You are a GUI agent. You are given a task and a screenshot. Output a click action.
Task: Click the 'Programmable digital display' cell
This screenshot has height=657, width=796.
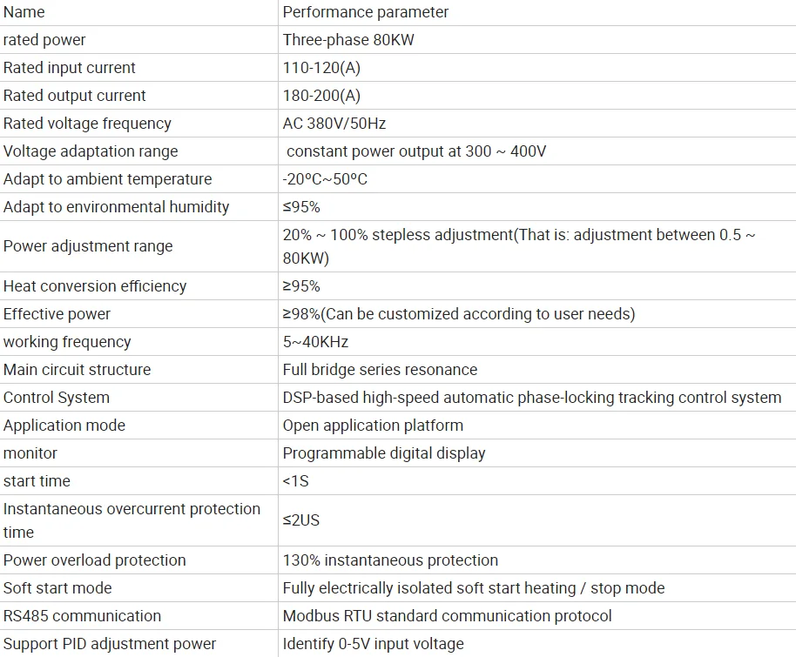pyautogui.click(x=384, y=453)
